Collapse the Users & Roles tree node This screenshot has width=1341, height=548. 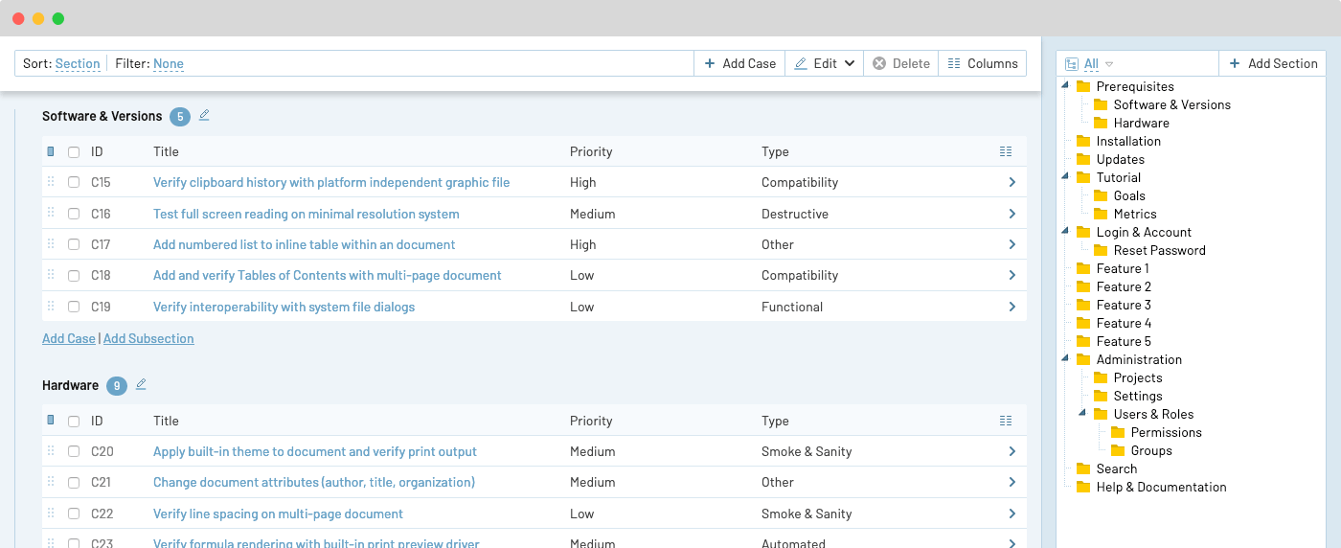(x=1083, y=413)
